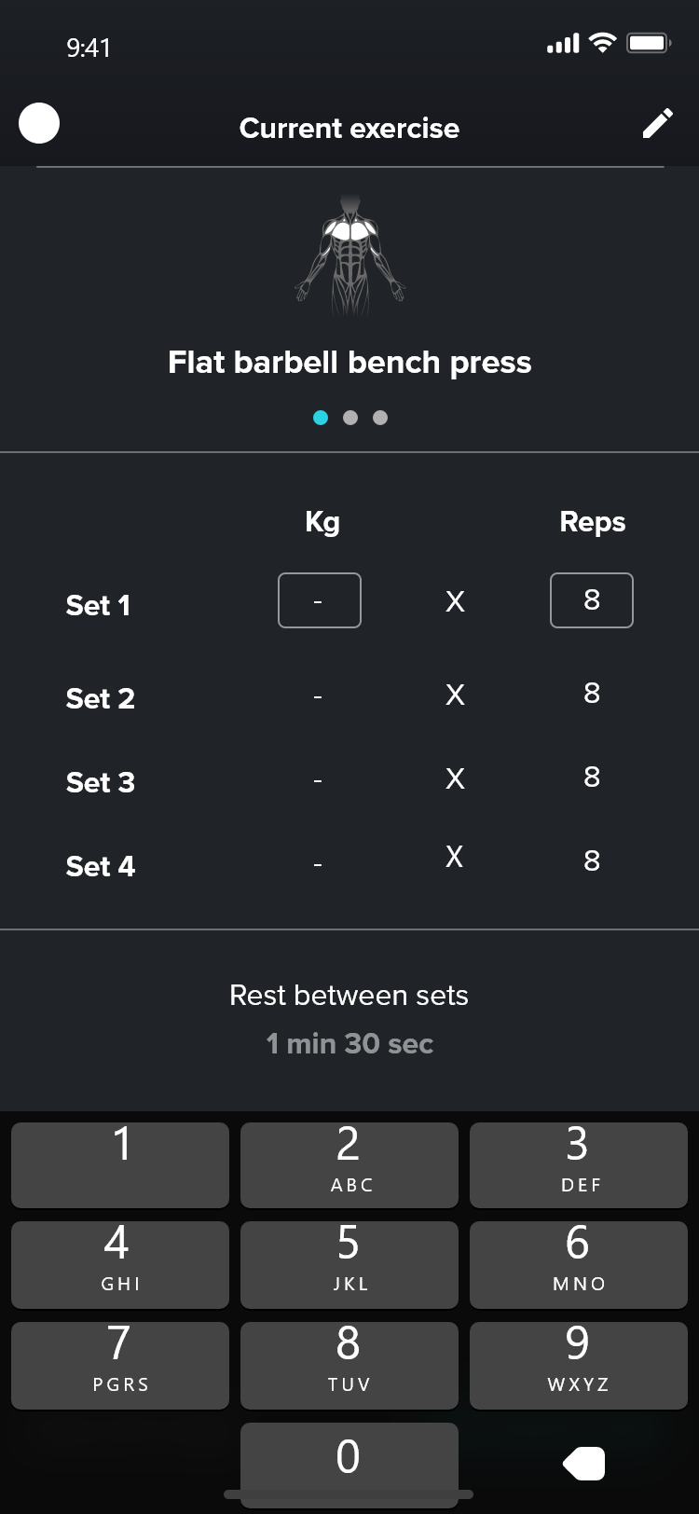Tap the cellular signal bars icon
The image size is (699, 1514).
point(563,44)
